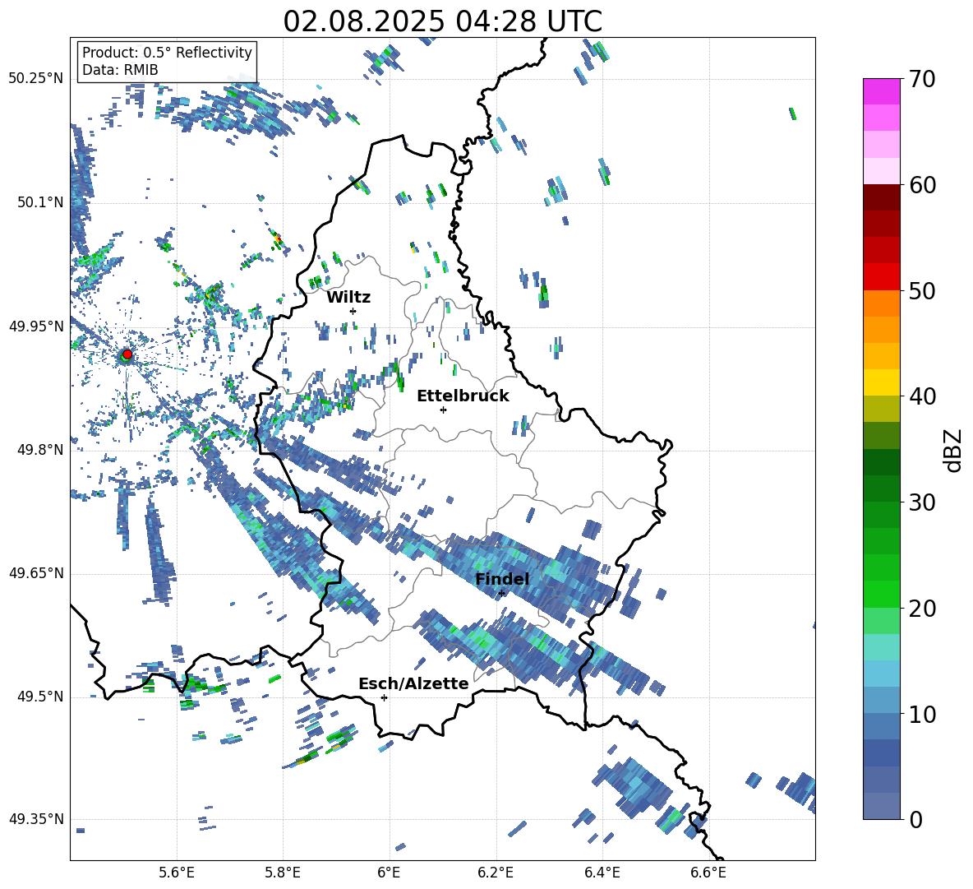Click the Wiltz city label

tap(348, 298)
